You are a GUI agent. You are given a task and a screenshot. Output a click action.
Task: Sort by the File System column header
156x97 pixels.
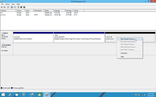click(38, 11)
